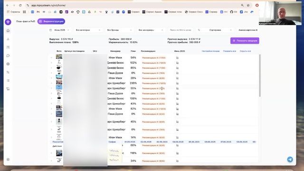Reload the page with browser refresh icon
The image size is (304, 171).
(x=20, y=5)
